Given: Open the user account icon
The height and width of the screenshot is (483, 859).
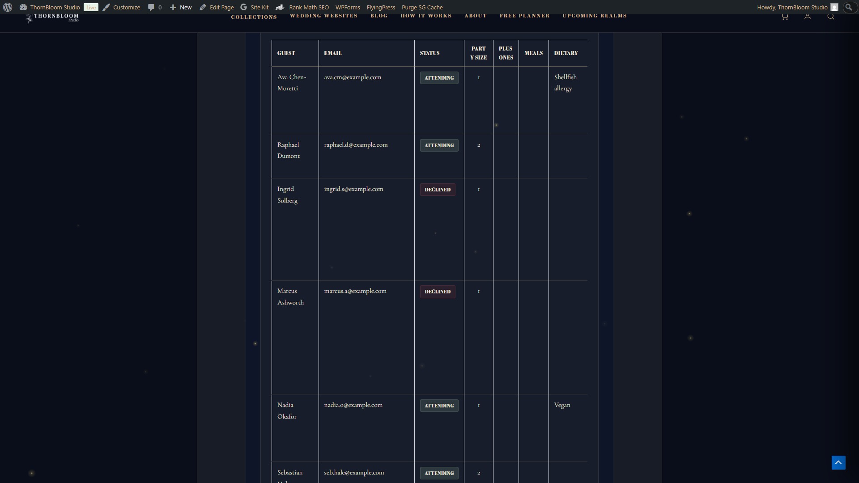Looking at the screenshot, I should point(808,17).
